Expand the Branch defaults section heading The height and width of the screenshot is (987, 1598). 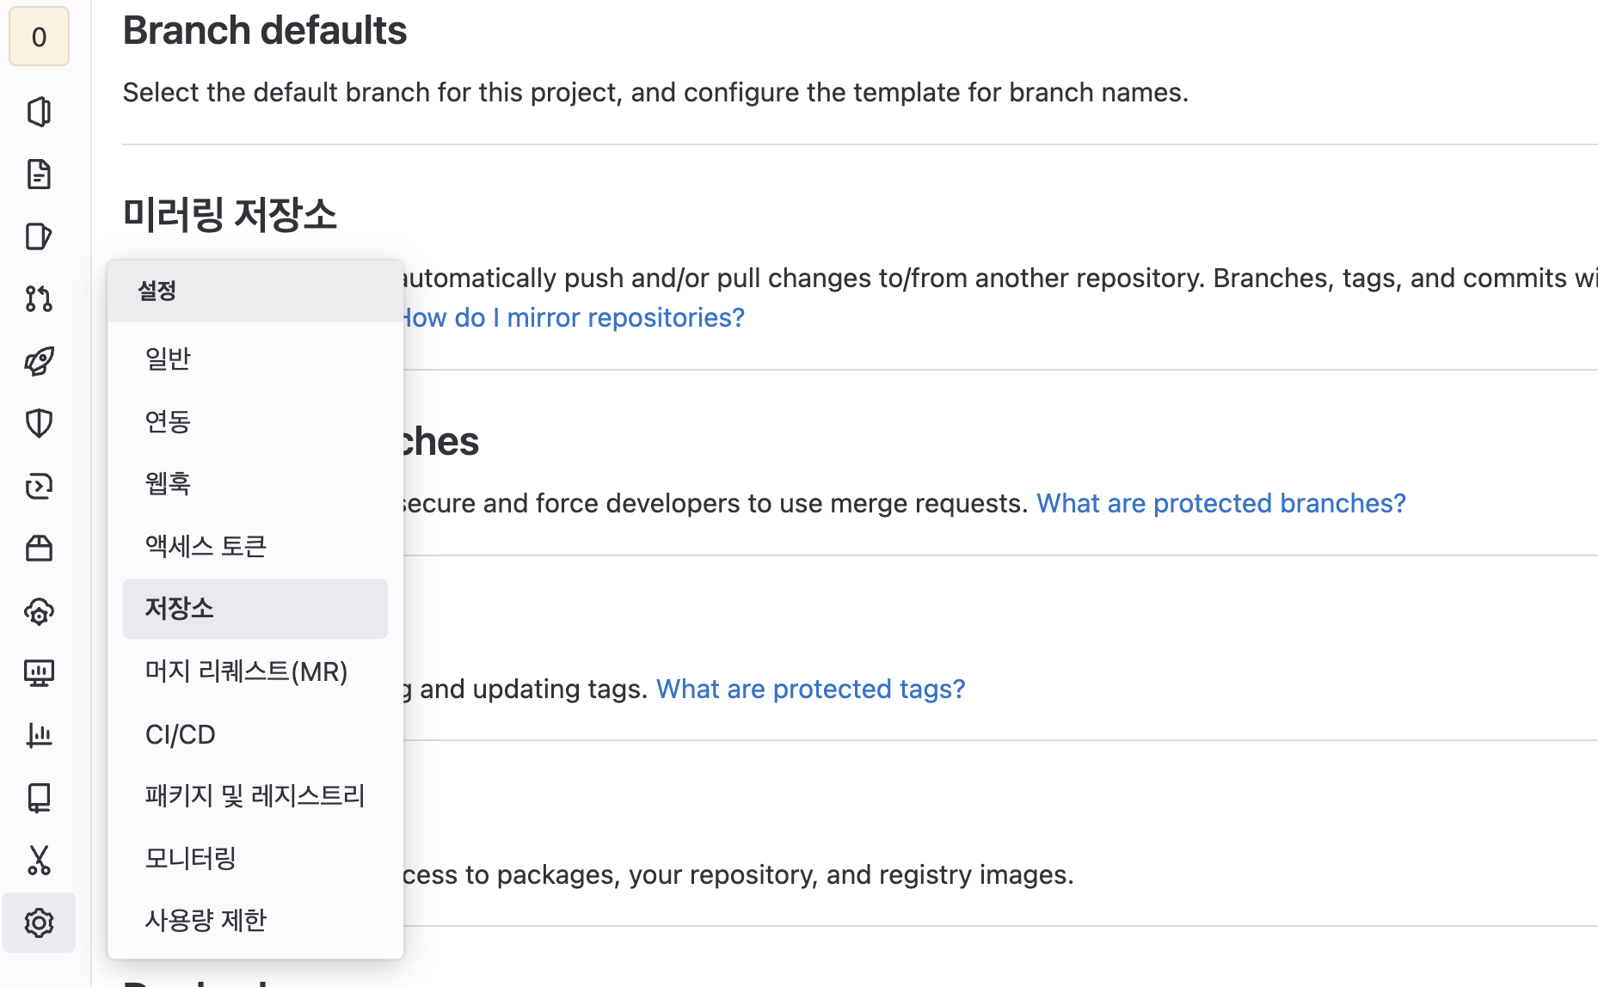tap(265, 31)
